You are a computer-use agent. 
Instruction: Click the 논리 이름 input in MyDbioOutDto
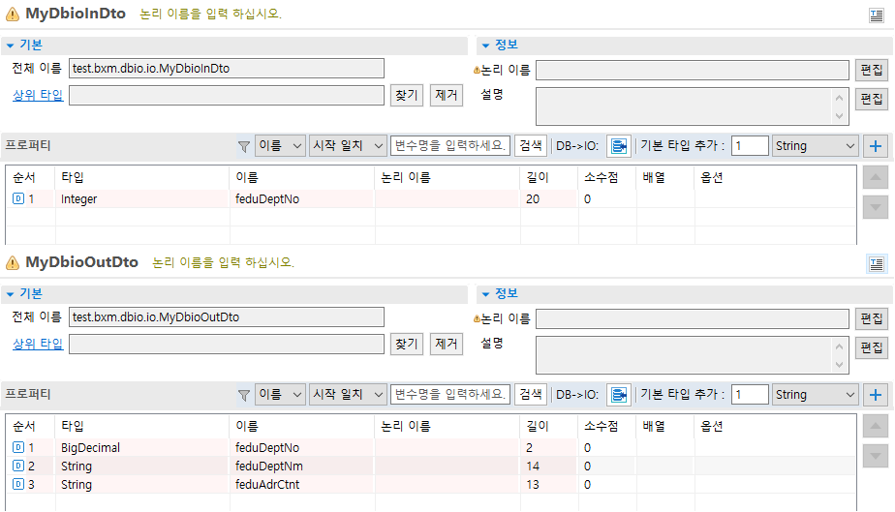693,318
